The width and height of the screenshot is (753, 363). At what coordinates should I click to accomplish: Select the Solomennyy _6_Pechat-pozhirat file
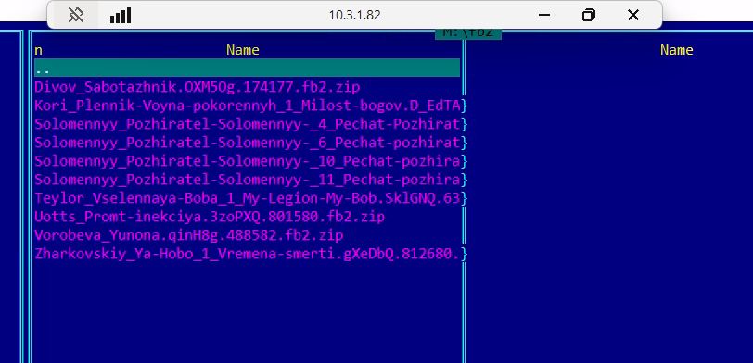point(248,143)
